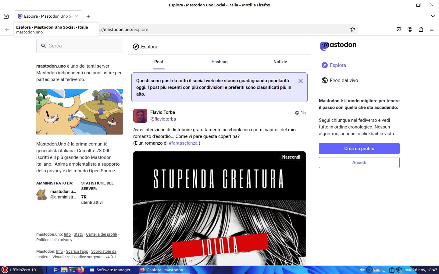This screenshot has height=274, width=439.
Task: Open mastodon.uno Info link
Action: click(x=67, y=234)
